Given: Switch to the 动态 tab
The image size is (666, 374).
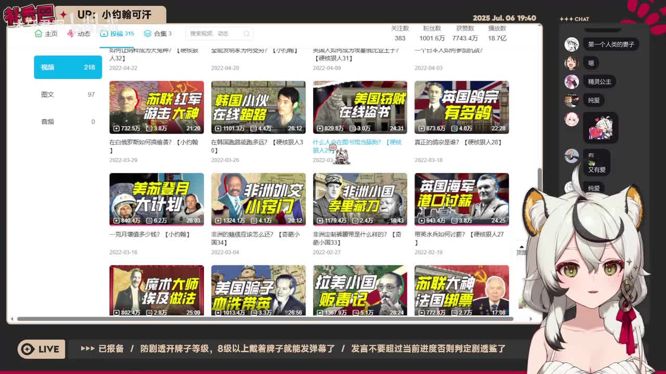Looking at the screenshot, I should [x=79, y=33].
